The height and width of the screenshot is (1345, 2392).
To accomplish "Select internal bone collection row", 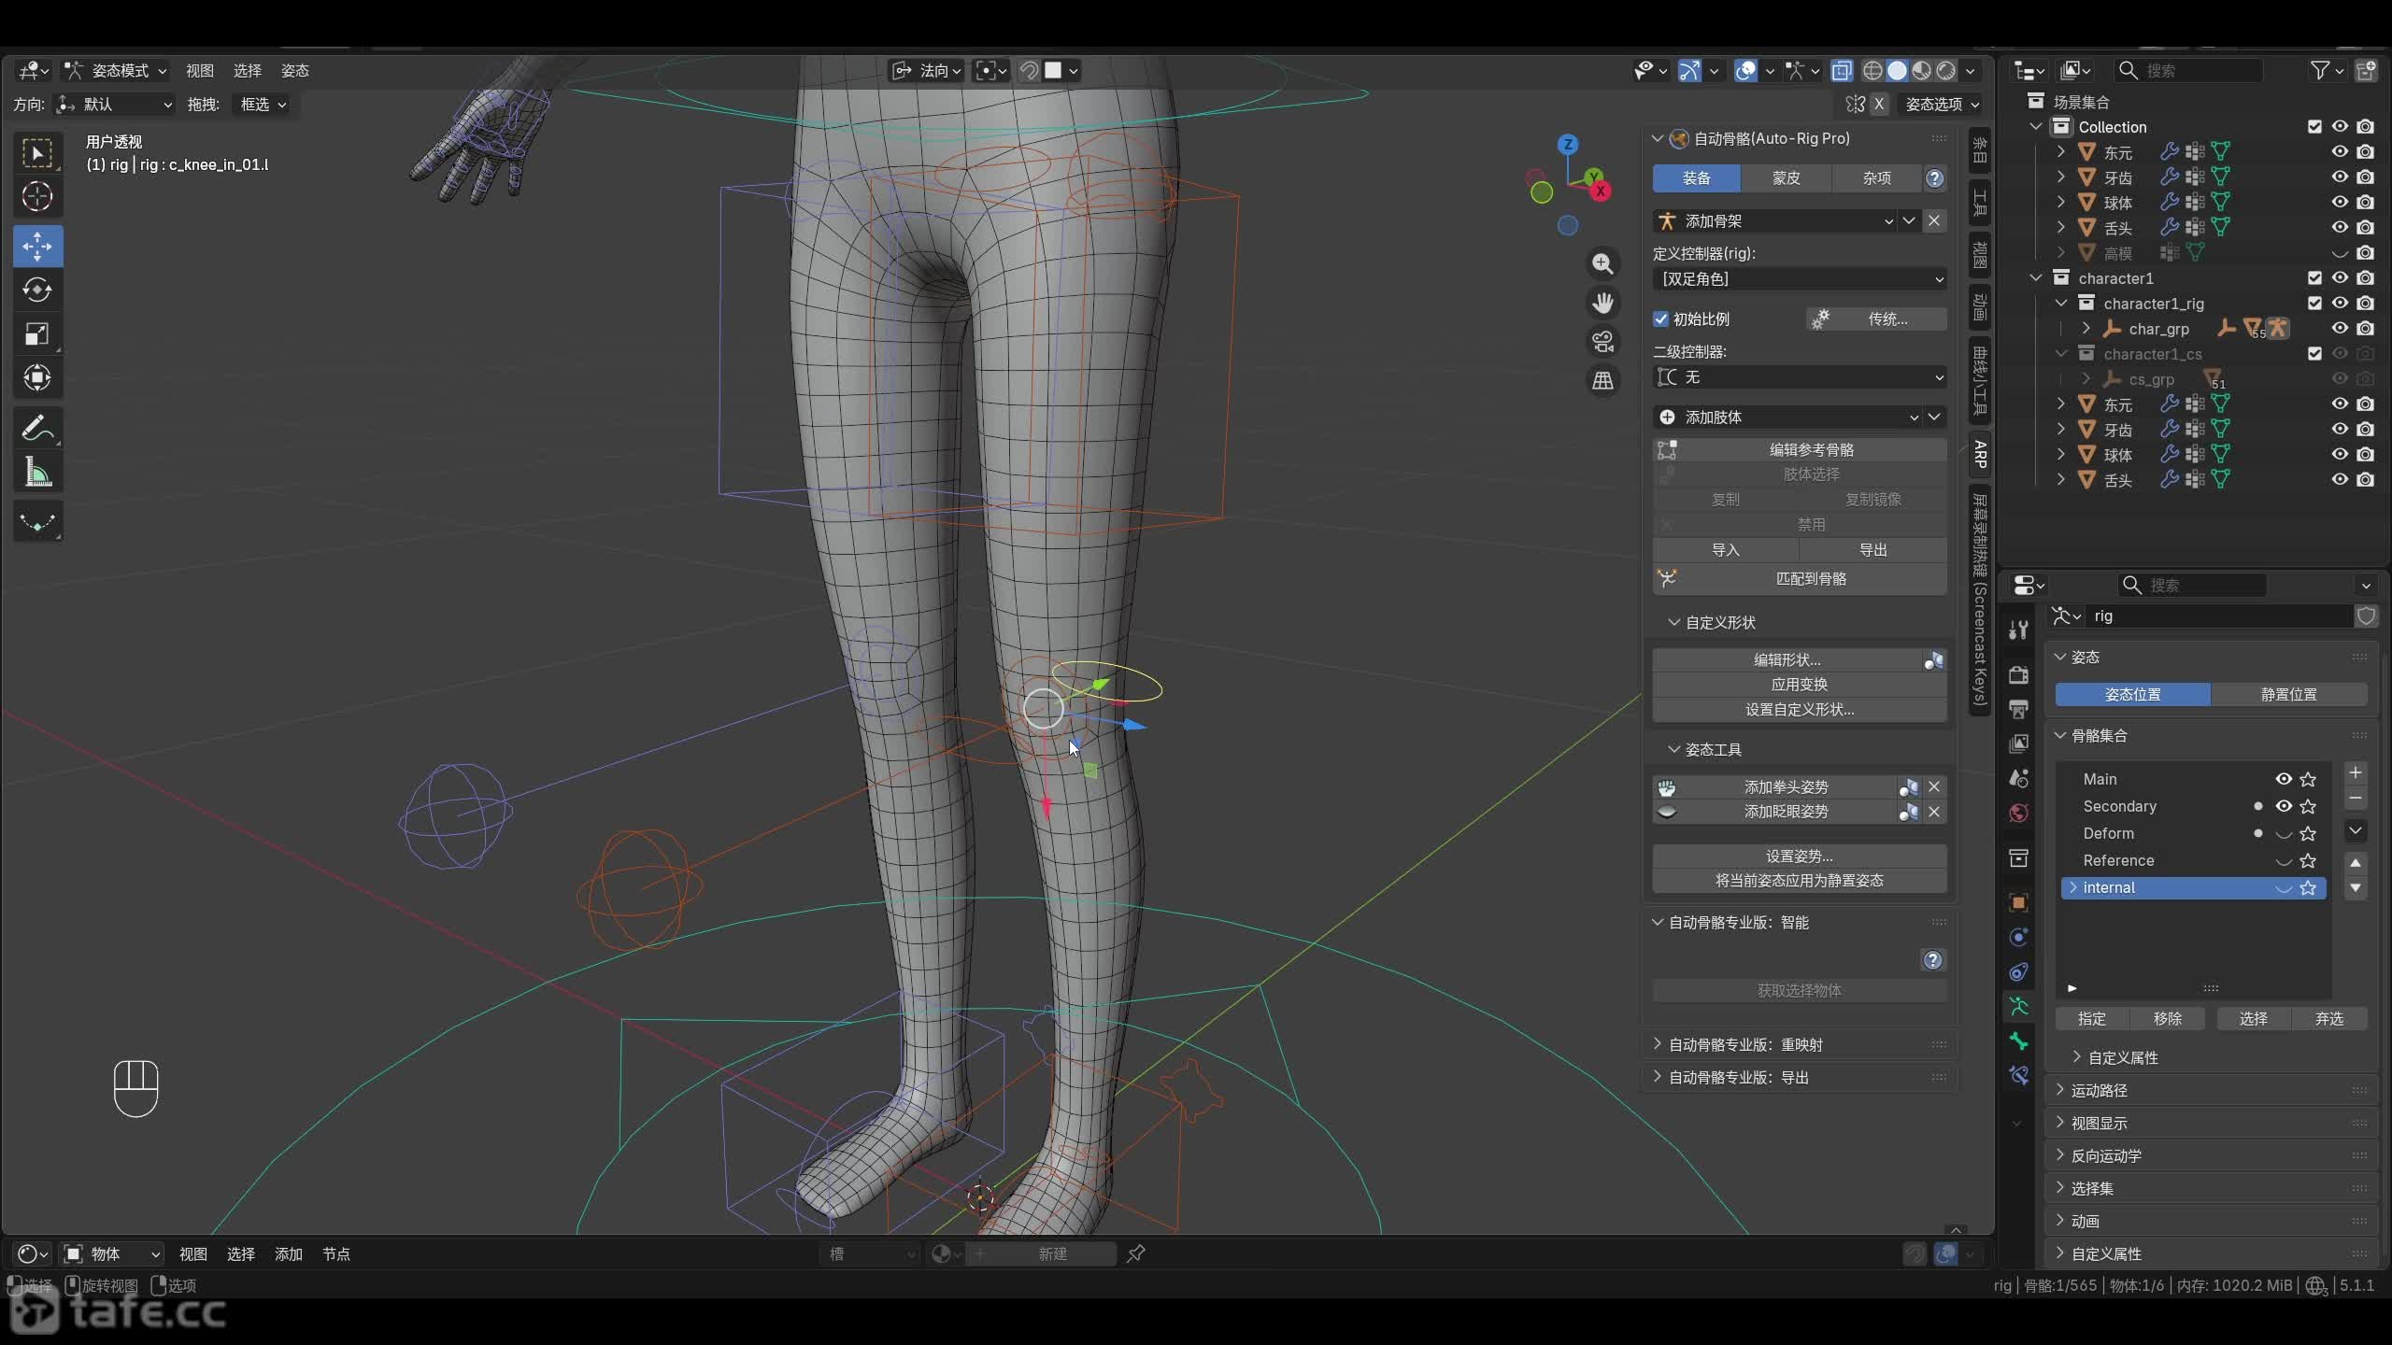I will [x=2192, y=888].
